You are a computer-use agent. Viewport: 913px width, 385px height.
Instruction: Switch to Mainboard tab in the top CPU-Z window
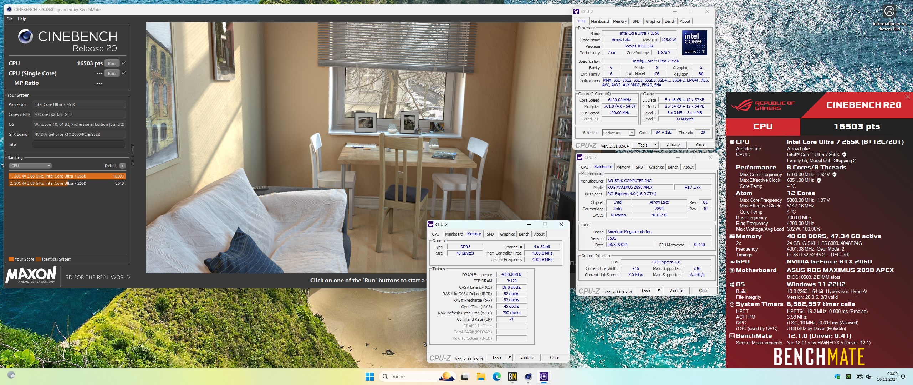[x=600, y=21]
